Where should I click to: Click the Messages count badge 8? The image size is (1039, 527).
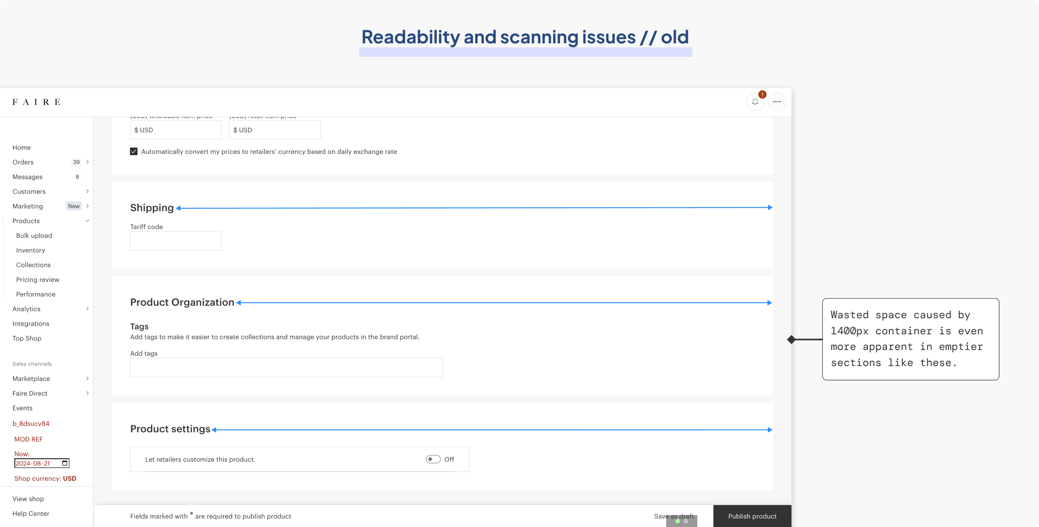coord(77,177)
